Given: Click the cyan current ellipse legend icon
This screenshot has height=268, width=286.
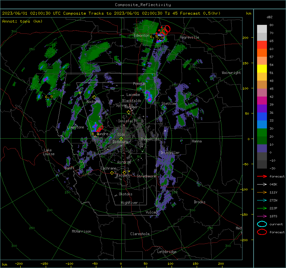Looking at the screenshot, I should click(x=262, y=224).
